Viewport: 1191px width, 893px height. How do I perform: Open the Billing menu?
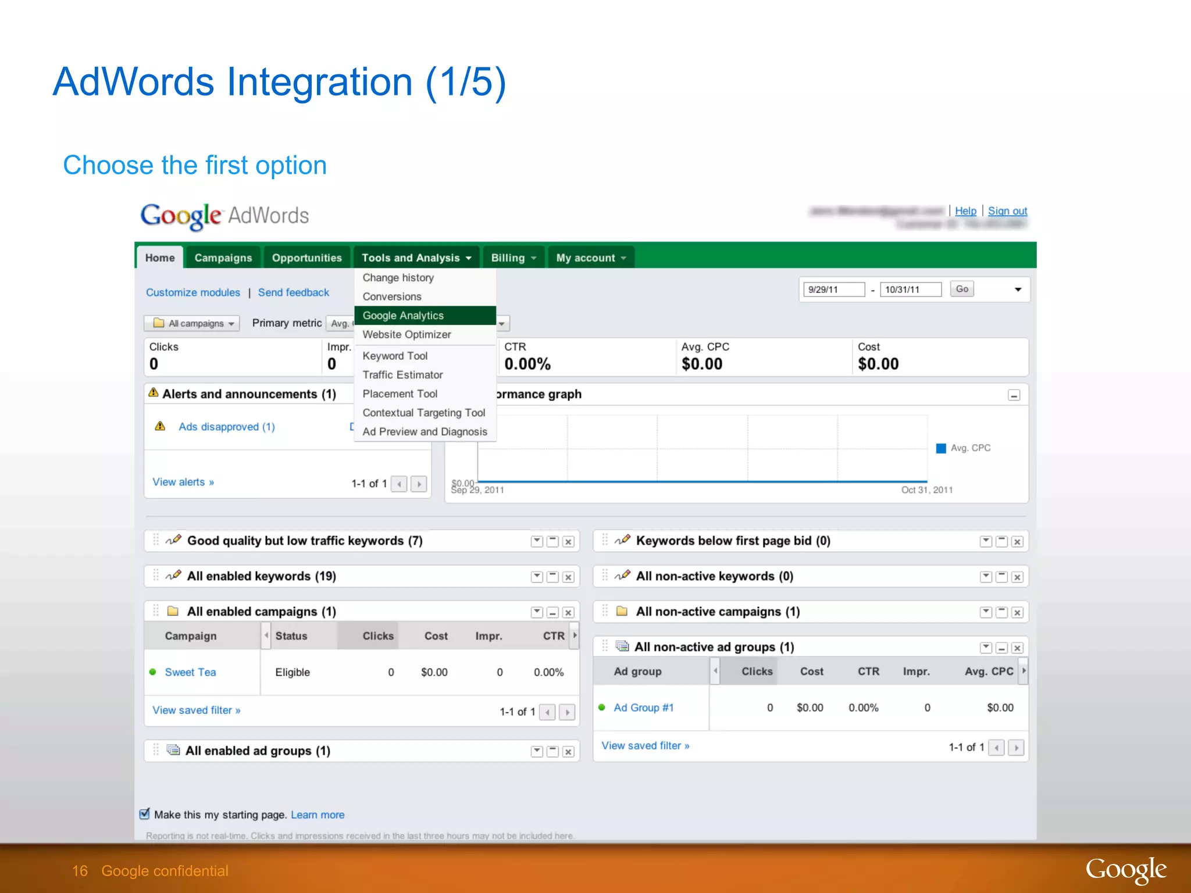514,258
